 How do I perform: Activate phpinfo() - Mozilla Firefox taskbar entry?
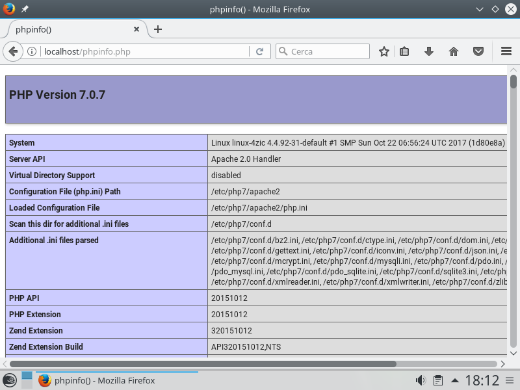[117, 380]
